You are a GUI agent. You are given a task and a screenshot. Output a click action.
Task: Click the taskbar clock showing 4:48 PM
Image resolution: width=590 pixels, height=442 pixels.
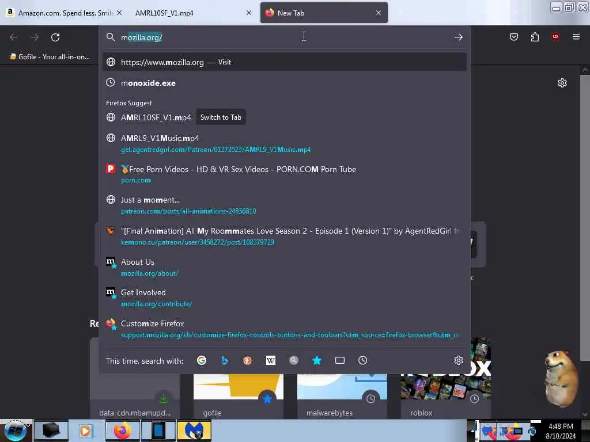pos(561,430)
